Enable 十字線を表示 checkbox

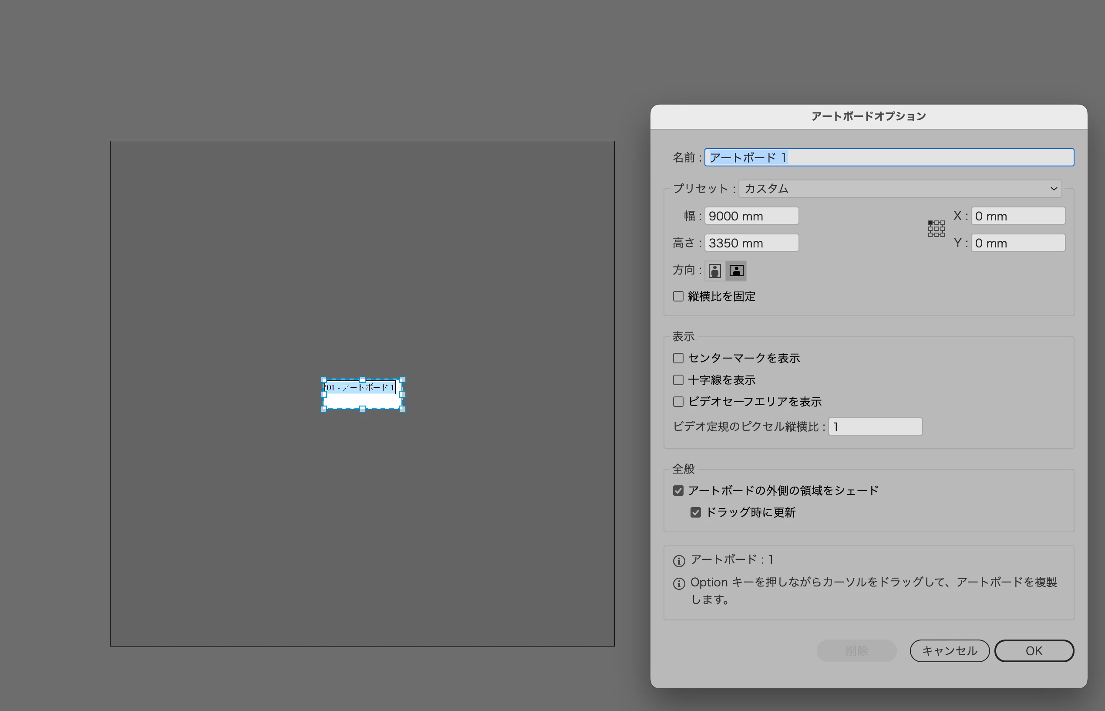(678, 380)
